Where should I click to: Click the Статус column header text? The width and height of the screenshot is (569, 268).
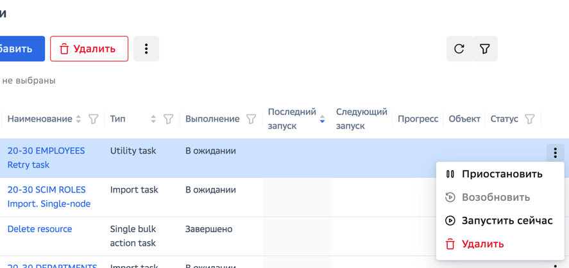pyautogui.click(x=504, y=119)
